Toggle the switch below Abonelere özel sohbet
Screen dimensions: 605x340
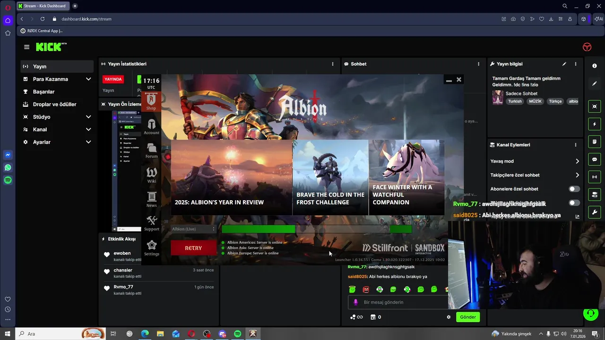click(x=574, y=203)
